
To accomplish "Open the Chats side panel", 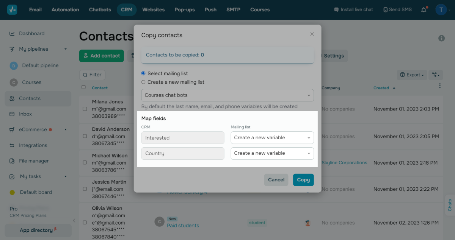I will point(450,206).
